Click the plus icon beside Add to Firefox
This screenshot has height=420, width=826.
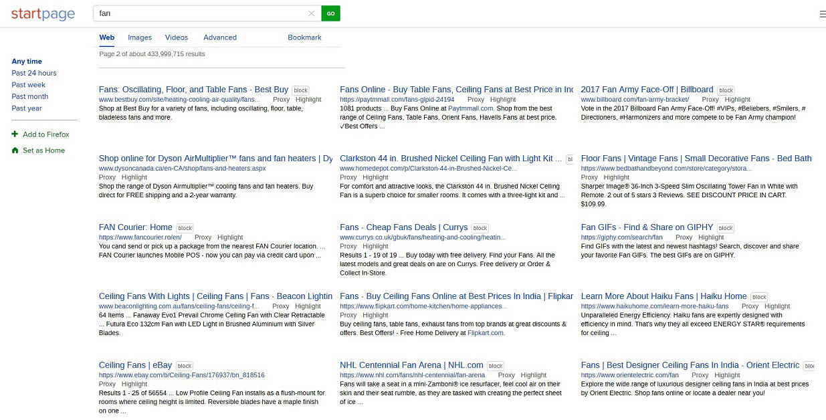point(15,134)
